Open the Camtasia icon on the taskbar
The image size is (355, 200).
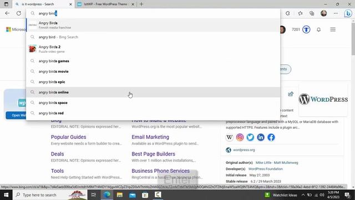[x=158, y=195]
